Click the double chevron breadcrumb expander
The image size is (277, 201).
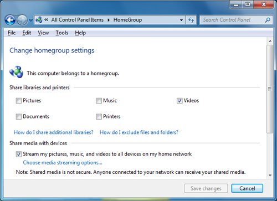tap(46, 19)
